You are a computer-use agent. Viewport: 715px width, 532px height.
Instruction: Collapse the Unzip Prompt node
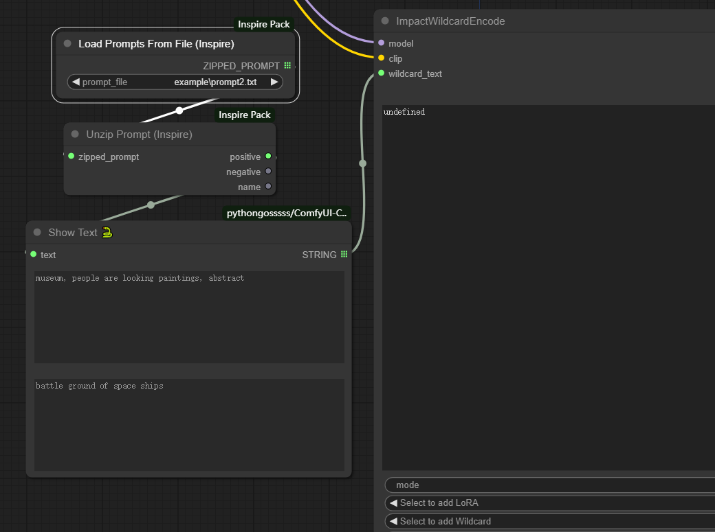(74, 134)
